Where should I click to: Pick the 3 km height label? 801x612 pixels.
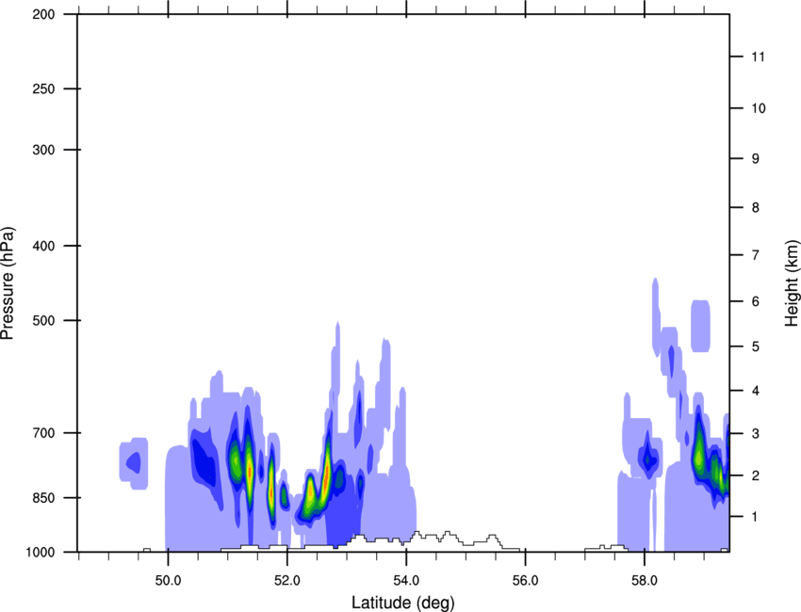point(756,434)
